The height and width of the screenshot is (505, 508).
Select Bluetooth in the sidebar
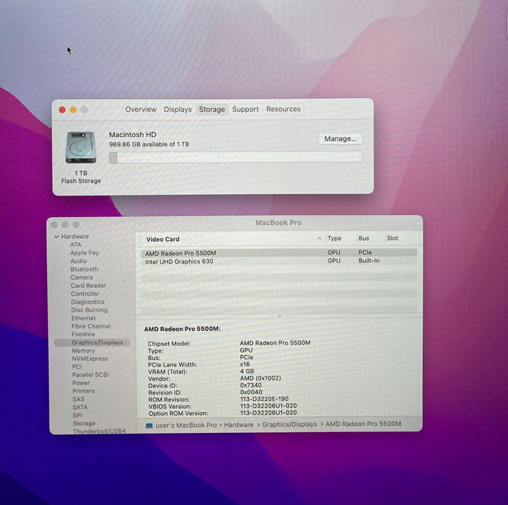coord(84,269)
